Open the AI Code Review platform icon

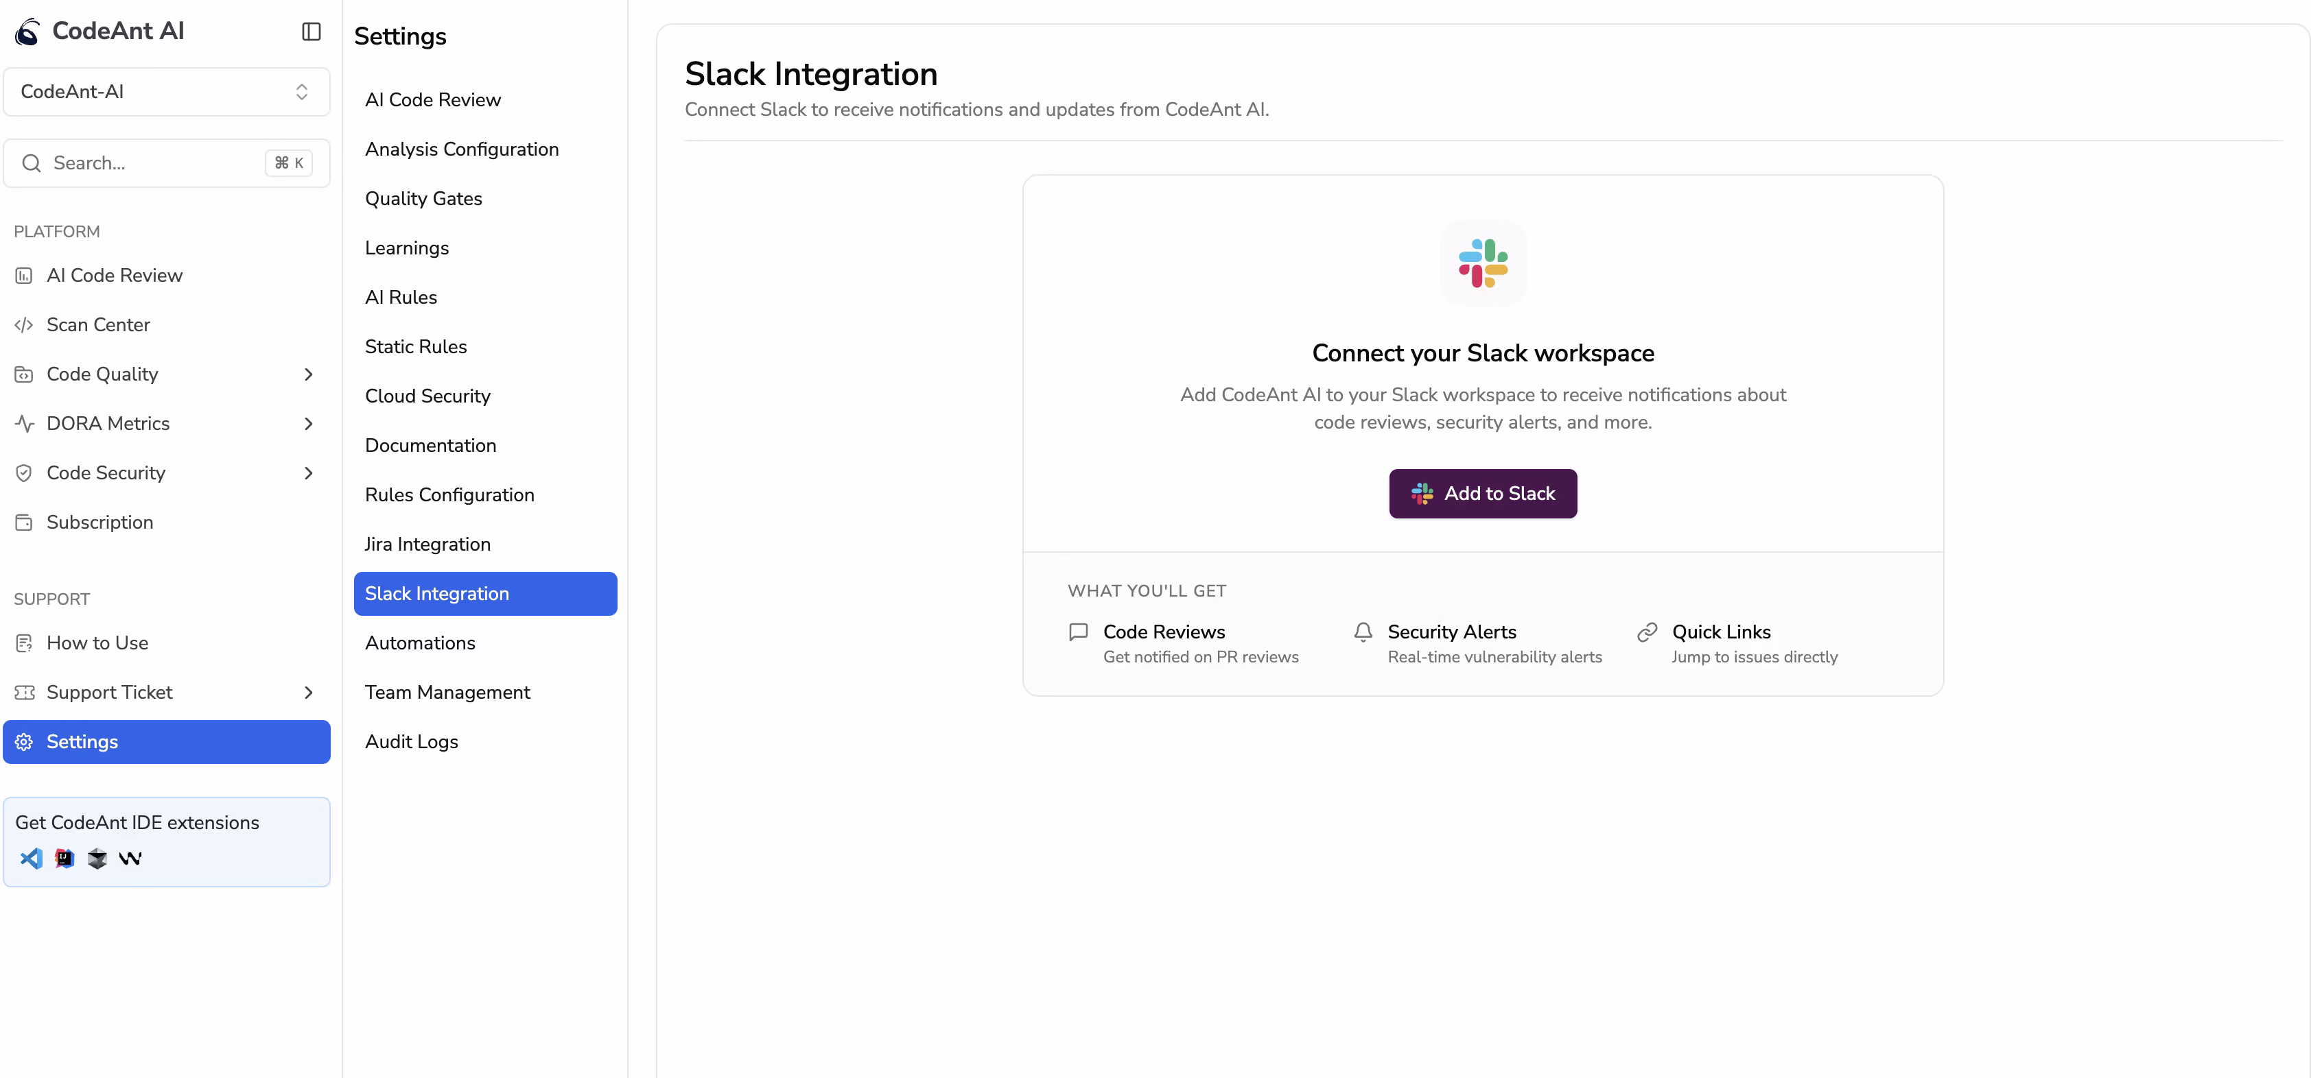point(24,276)
